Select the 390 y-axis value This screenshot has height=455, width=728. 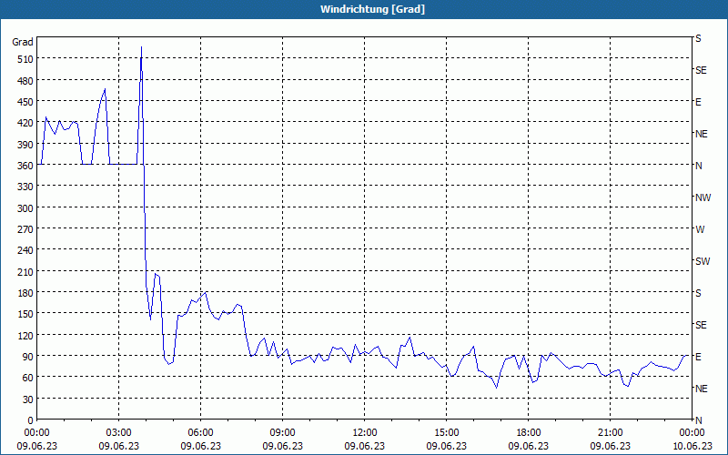click(x=25, y=145)
